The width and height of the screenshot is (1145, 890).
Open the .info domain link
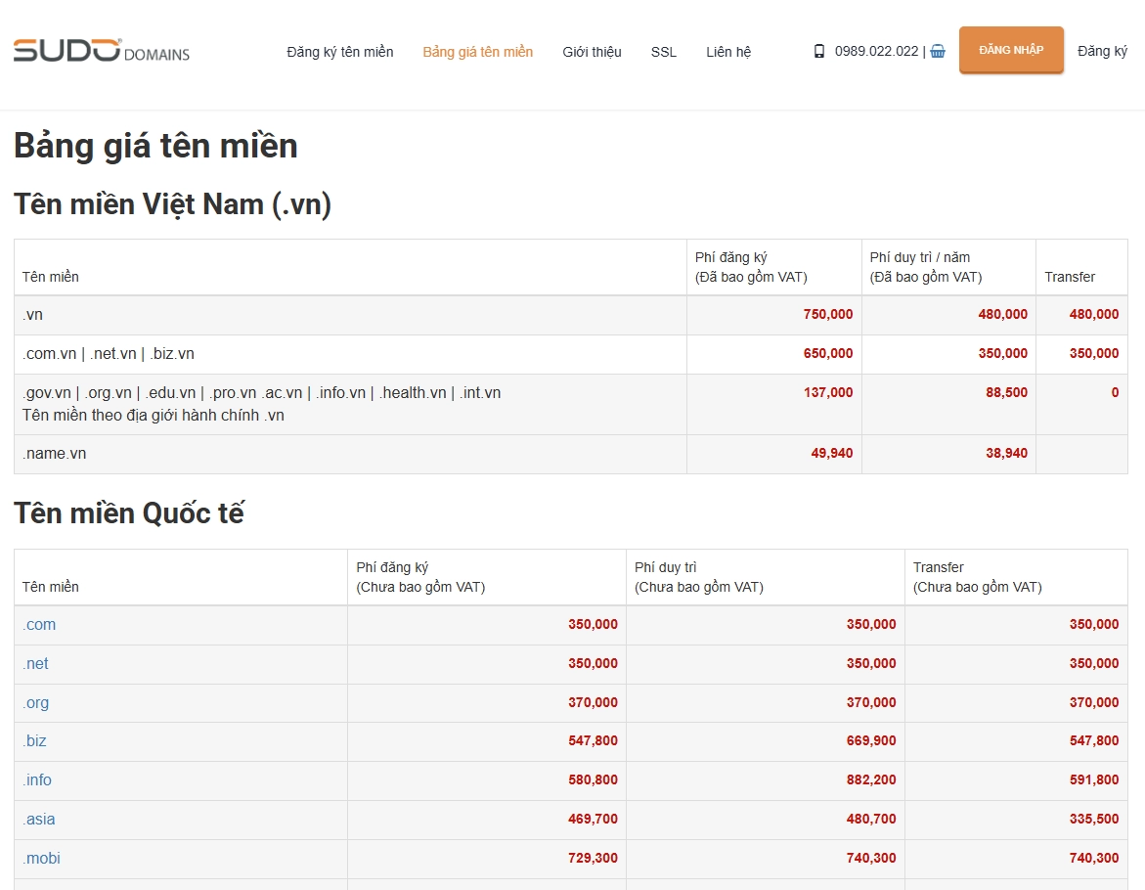37,780
